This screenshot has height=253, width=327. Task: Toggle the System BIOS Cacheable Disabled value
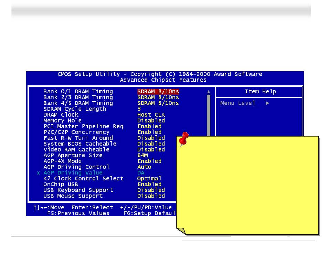tap(151, 144)
